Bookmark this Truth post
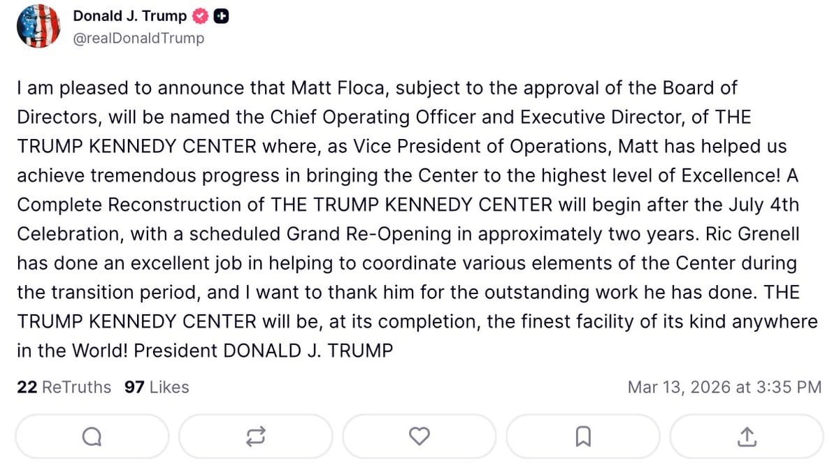Image resolution: width=839 pixels, height=468 pixels. click(582, 437)
